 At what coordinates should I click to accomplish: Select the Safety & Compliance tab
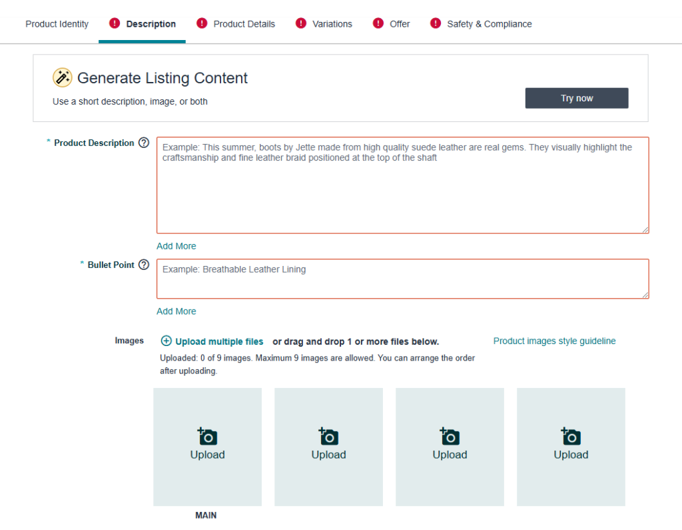tap(489, 24)
